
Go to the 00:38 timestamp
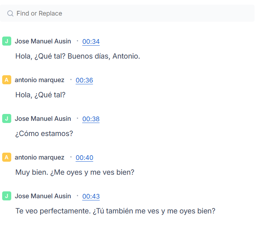point(91,119)
